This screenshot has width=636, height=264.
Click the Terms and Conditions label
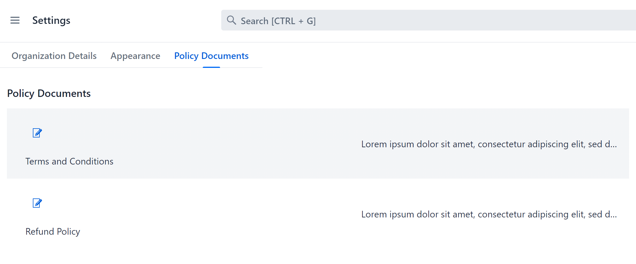click(x=69, y=161)
